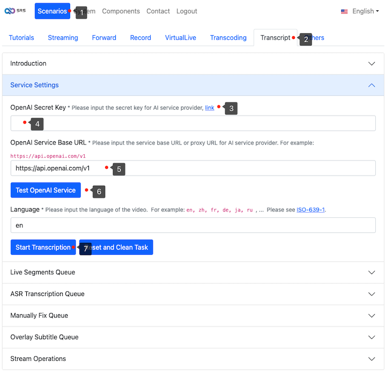Go to the VirtualLive tab
This screenshot has height=372, width=386.
180,38
